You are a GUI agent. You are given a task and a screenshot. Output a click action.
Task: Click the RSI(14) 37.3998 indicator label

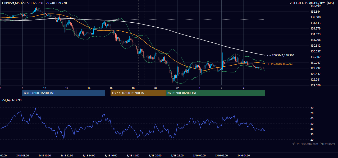point(12,100)
